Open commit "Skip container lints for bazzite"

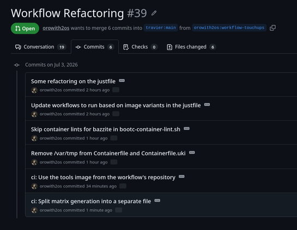(106, 129)
